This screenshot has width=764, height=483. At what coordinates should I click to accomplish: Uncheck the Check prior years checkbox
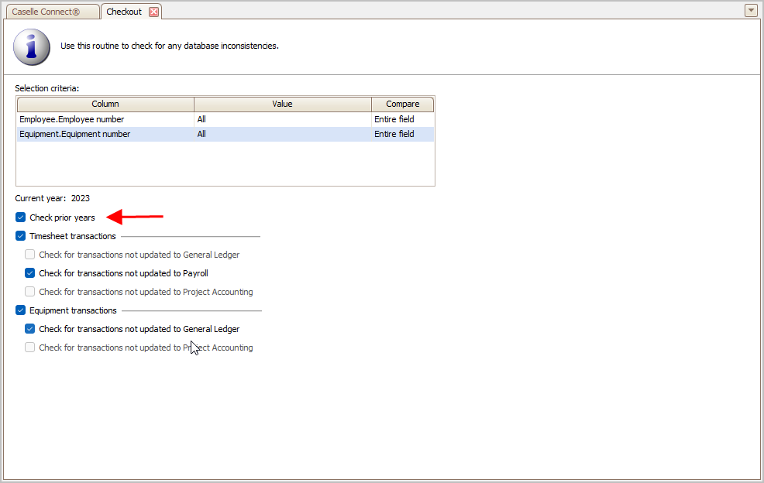(20, 218)
